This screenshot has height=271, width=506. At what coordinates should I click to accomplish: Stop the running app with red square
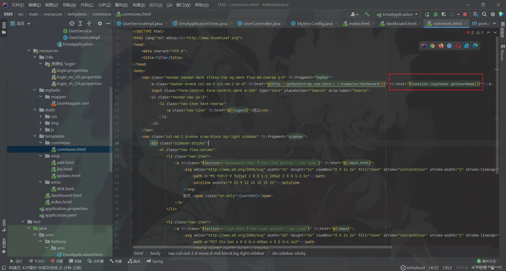click(465, 14)
